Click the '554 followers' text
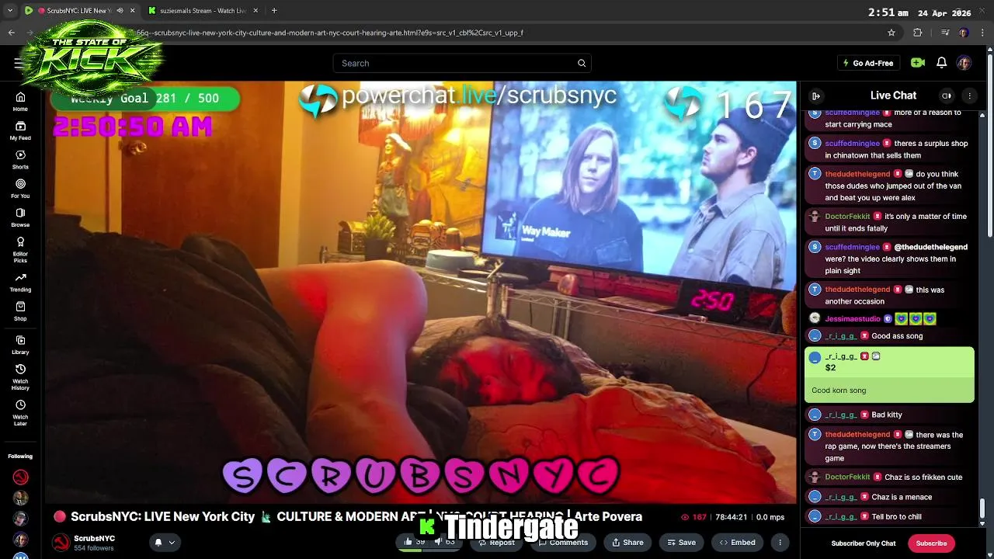The height and width of the screenshot is (559, 994). click(94, 548)
